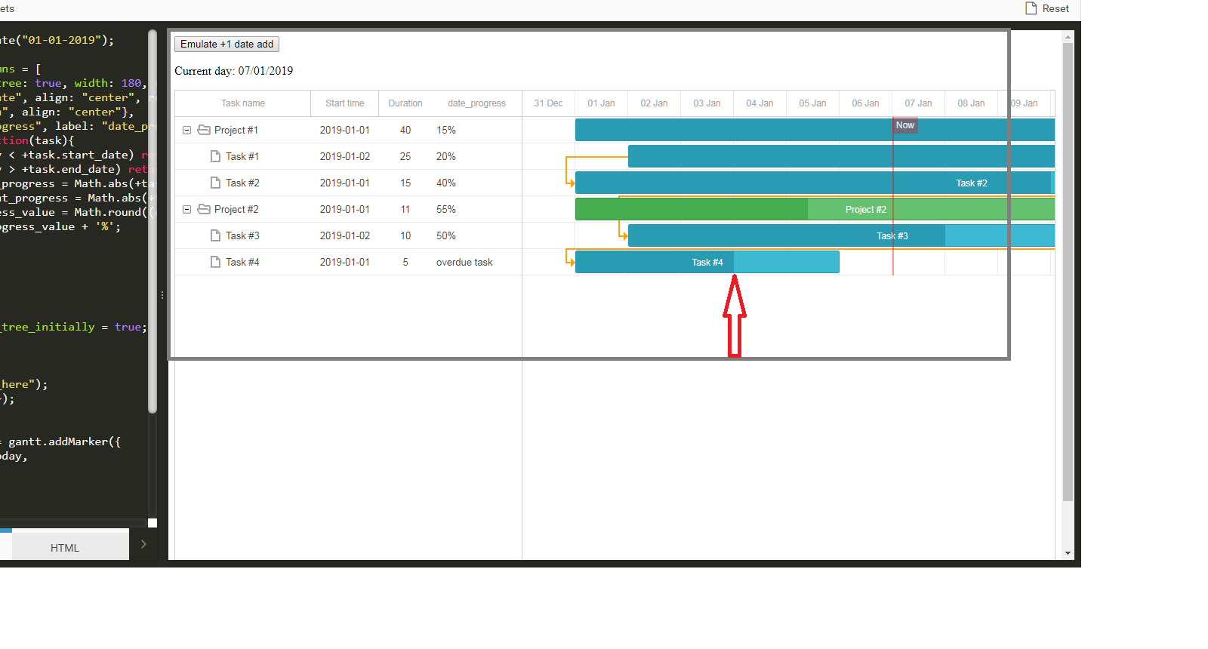Click the Reset file icon
1208x649 pixels.
pyautogui.click(x=1031, y=8)
